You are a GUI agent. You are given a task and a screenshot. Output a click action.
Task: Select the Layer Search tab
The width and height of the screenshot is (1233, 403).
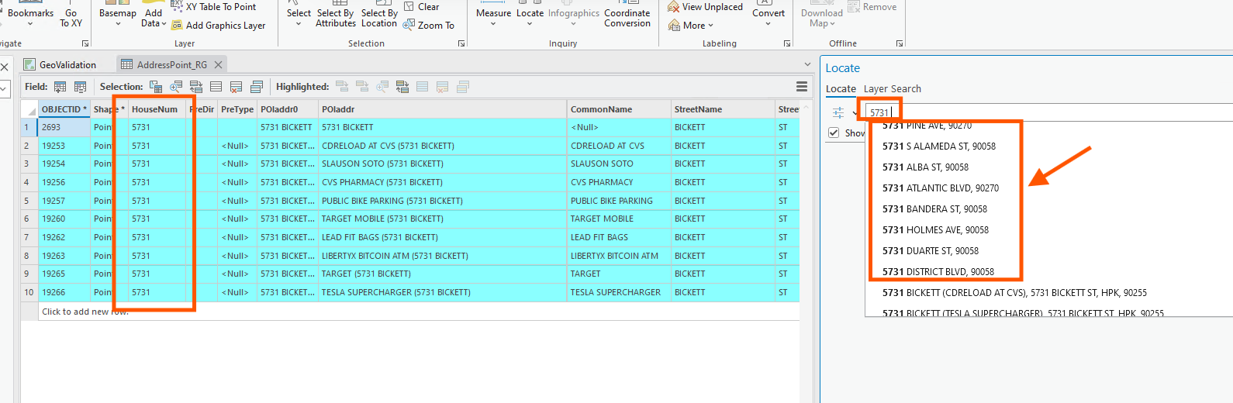(893, 89)
